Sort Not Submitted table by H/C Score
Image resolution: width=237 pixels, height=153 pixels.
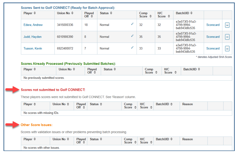tap(151, 107)
